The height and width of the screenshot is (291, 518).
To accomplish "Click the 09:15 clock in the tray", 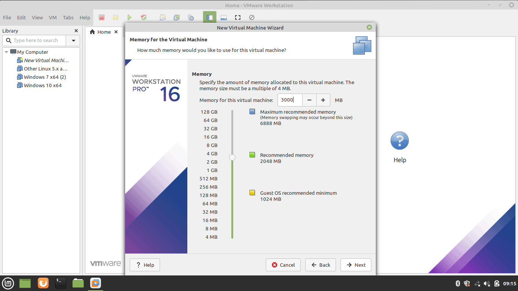I will 510,283.
